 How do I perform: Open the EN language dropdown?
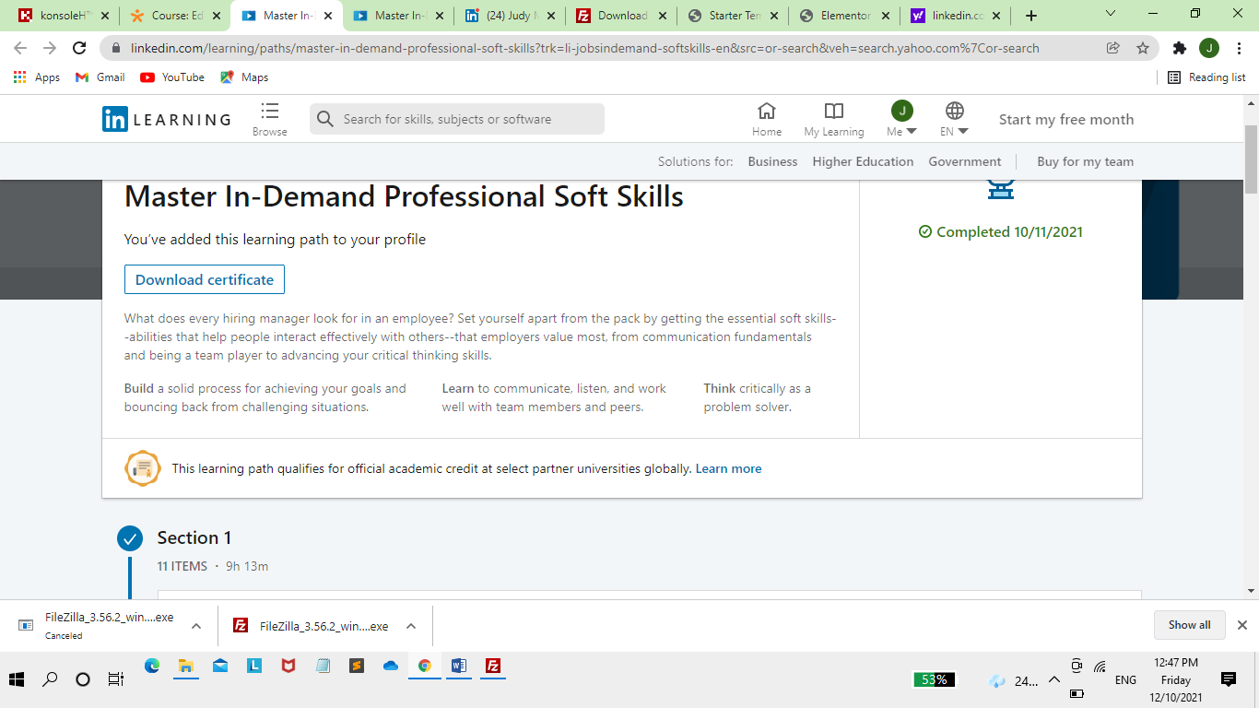[954, 119]
